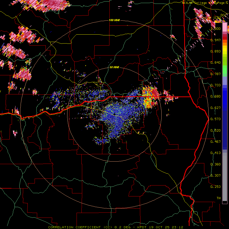Screen dimensions: 229x229
Task: Click the DCC label above the color scale
Action: (223, 15)
